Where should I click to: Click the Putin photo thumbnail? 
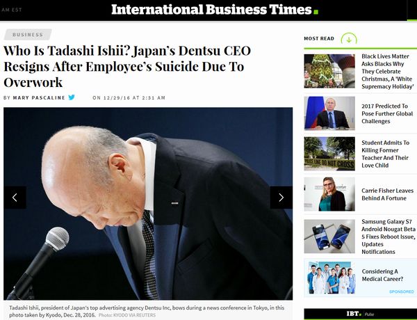329,113
